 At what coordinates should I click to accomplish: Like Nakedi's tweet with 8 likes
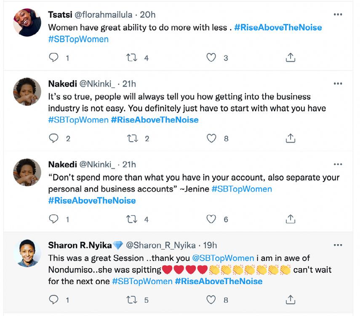pyautogui.click(x=211, y=138)
